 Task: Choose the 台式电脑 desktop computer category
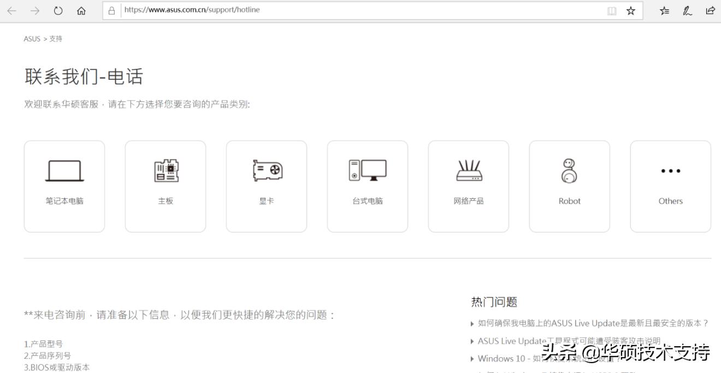tap(367, 186)
